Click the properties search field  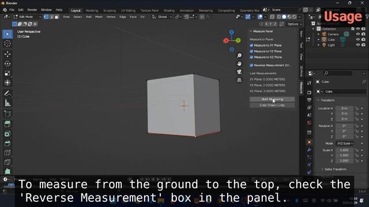tap(338, 74)
